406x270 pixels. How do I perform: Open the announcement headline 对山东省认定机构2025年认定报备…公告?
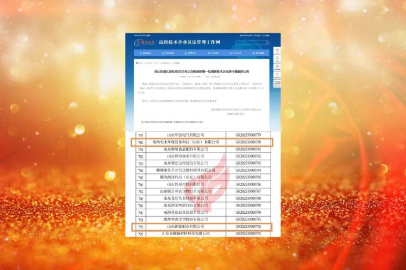pos(201,71)
